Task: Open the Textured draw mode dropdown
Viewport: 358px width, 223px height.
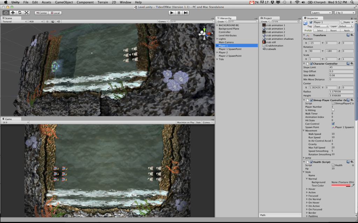Action: [14, 21]
